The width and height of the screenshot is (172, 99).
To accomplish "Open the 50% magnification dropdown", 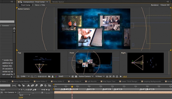I will click(25, 77).
